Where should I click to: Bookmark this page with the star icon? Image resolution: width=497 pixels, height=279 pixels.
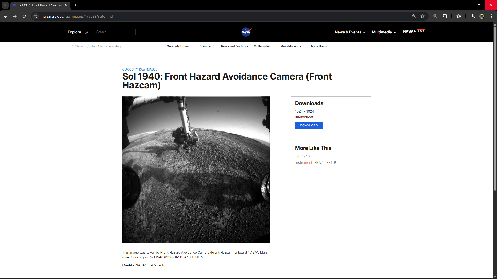[422, 16]
